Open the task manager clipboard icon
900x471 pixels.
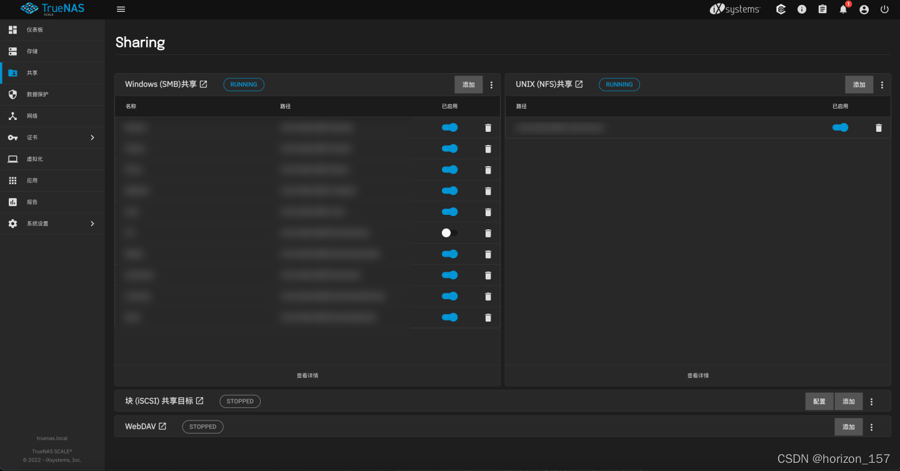(x=822, y=9)
